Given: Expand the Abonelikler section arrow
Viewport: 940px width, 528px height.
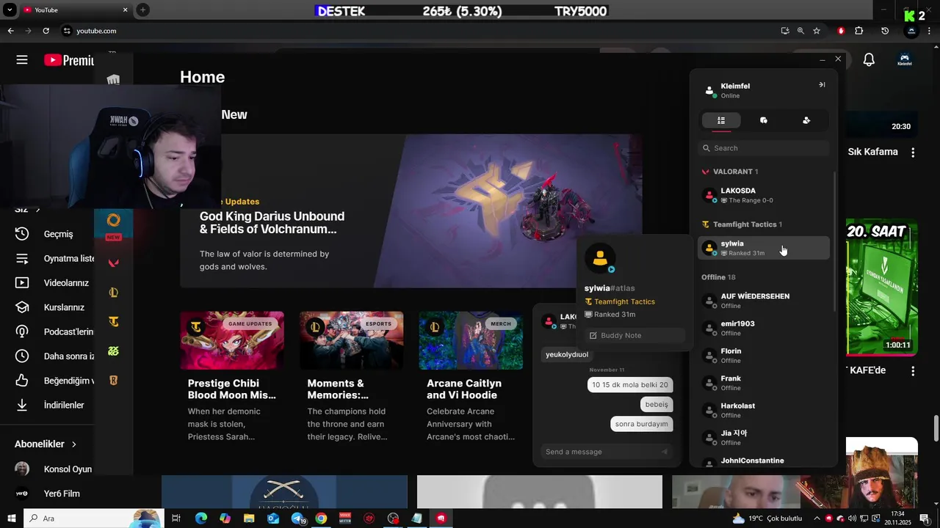Looking at the screenshot, I should (x=74, y=444).
